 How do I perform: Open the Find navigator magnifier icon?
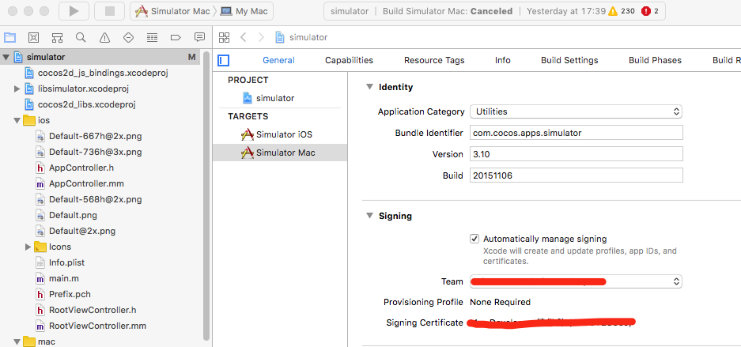point(81,37)
